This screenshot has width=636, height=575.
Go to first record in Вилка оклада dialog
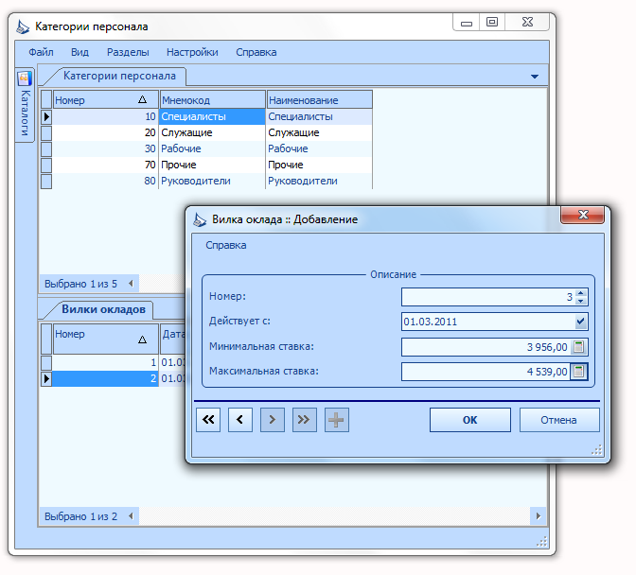tap(208, 420)
